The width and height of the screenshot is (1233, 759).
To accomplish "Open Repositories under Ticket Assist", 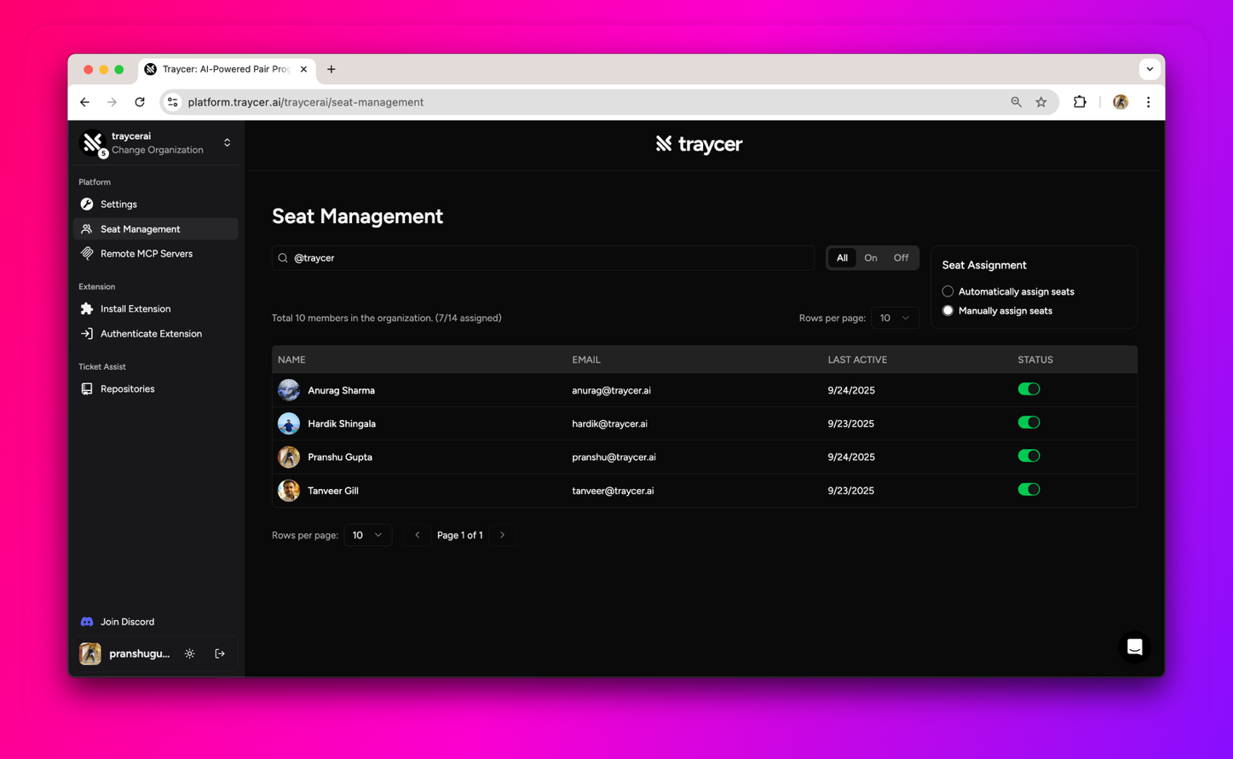I will pyautogui.click(x=155, y=389).
